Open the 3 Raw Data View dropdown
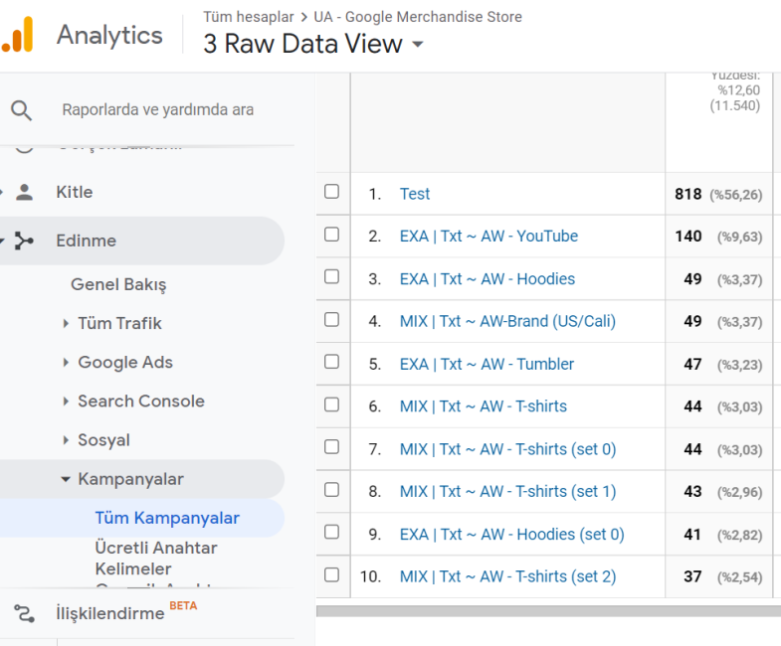 point(313,44)
